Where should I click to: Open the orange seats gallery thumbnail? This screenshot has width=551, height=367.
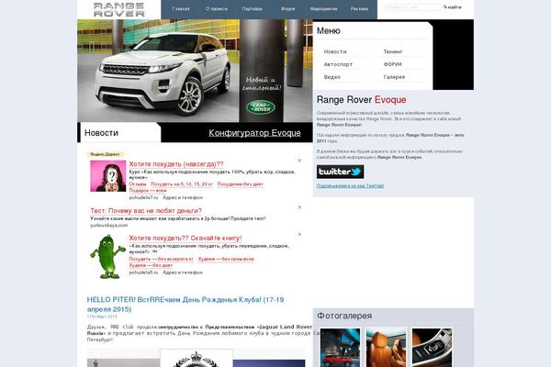tap(386, 348)
